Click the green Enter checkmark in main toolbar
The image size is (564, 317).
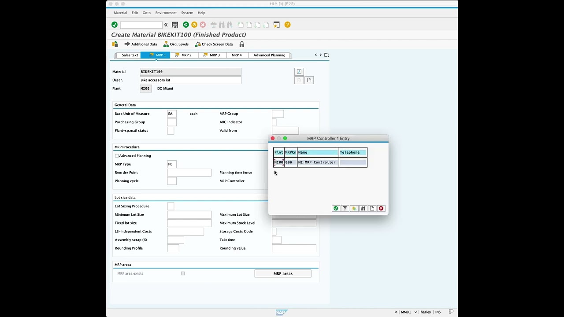[115, 25]
